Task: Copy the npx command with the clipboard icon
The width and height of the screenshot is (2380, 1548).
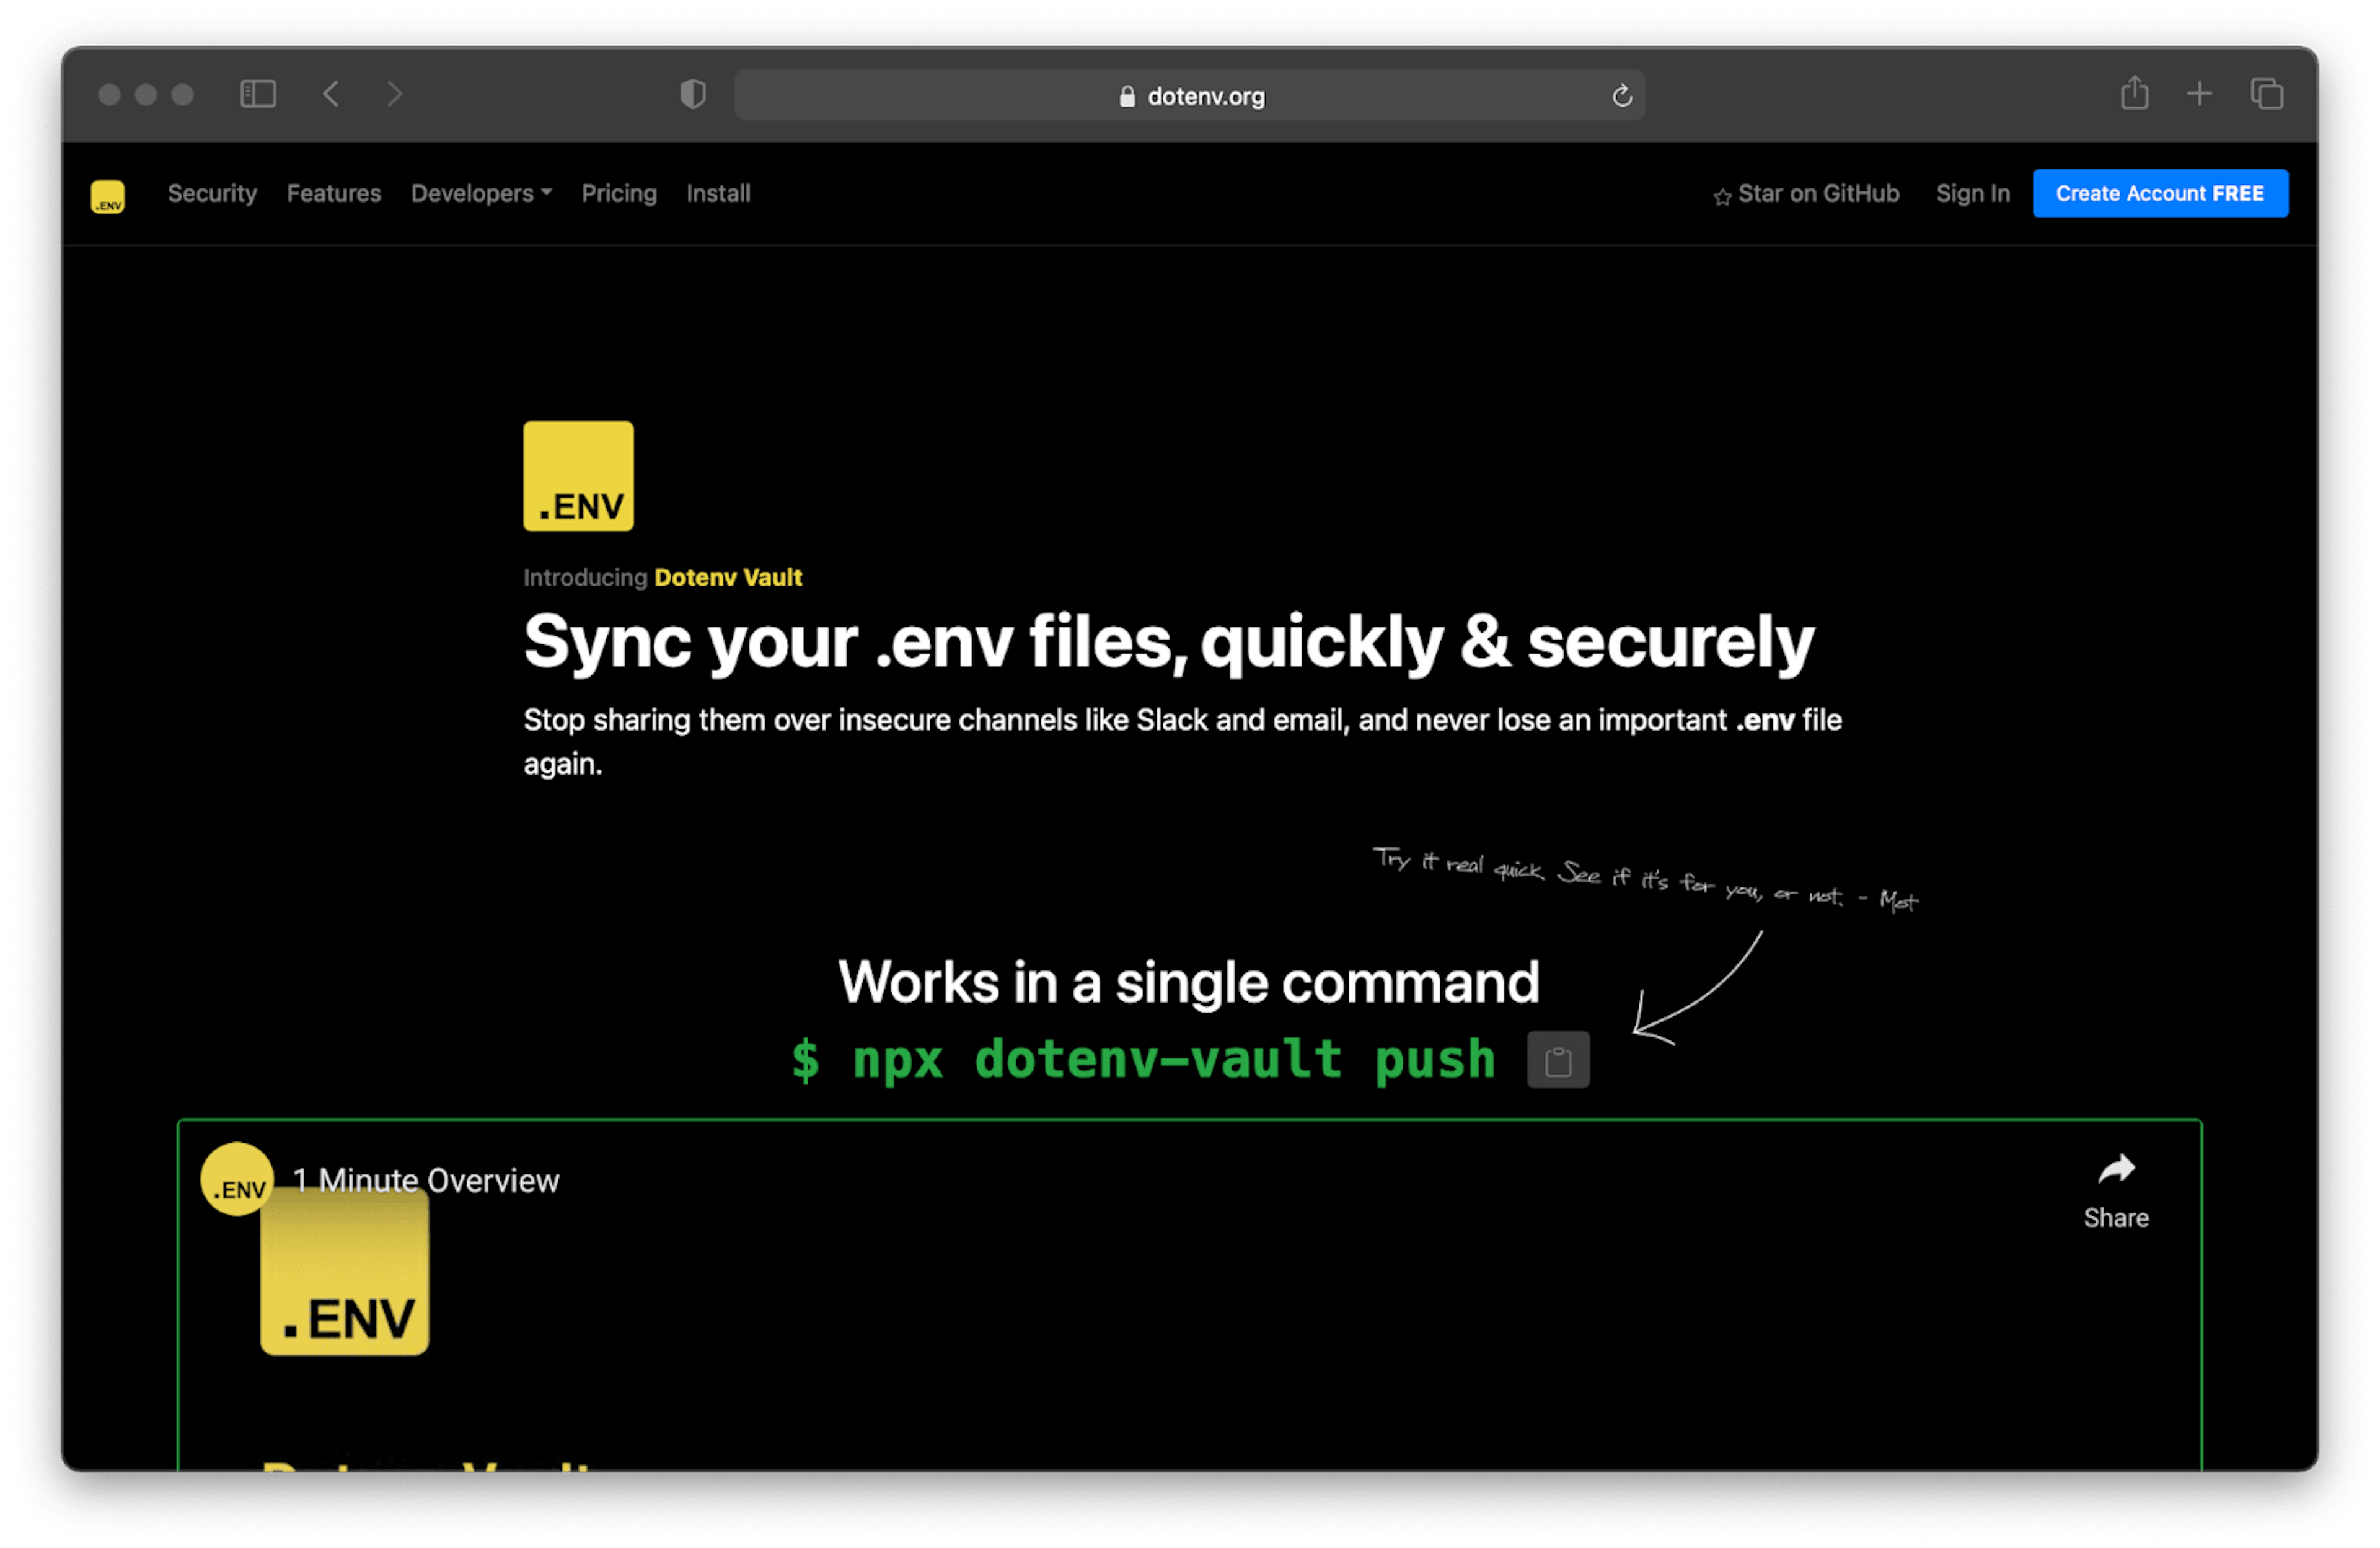Action: pyautogui.click(x=1558, y=1060)
